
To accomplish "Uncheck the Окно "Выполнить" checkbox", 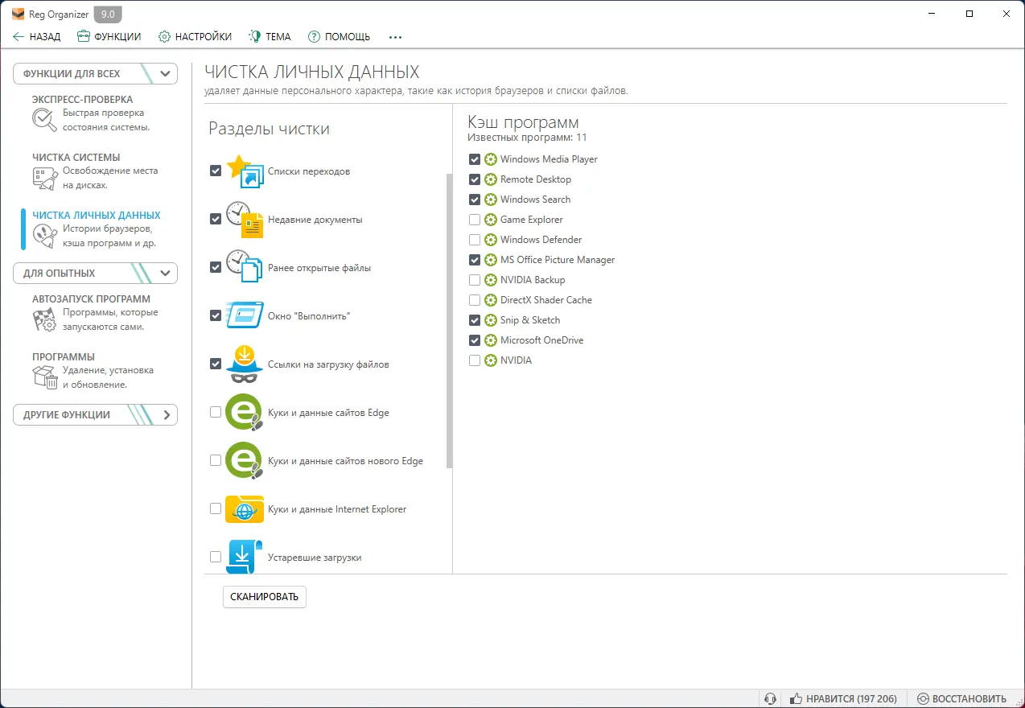I will pyautogui.click(x=216, y=315).
